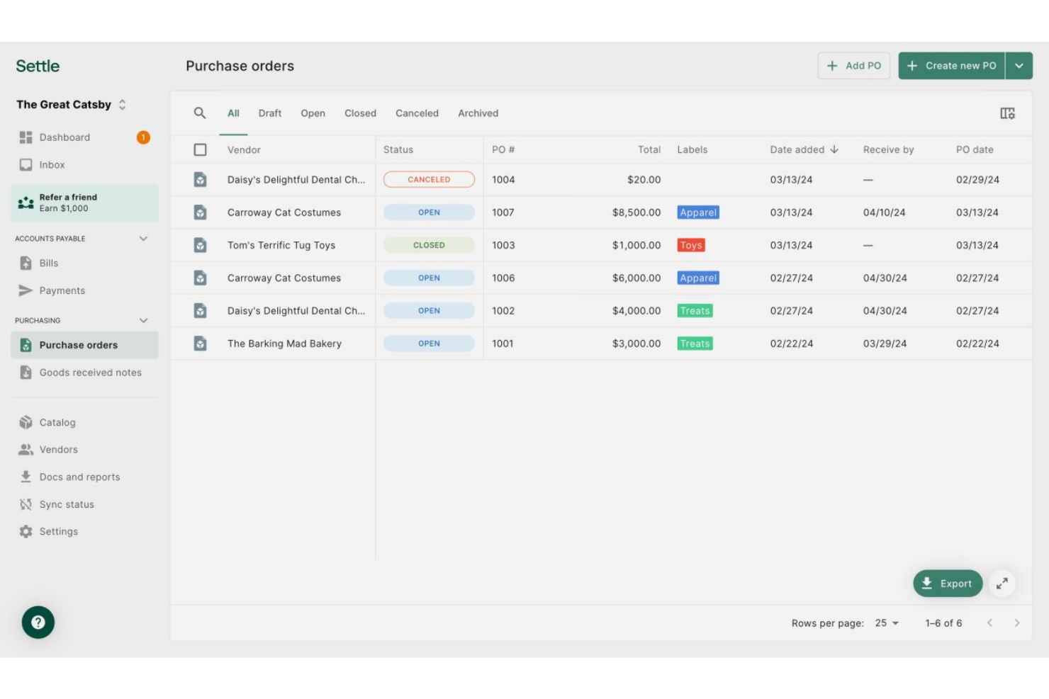Sort by the Date added column
Viewport: 1049px width, 699px height.
798,149
